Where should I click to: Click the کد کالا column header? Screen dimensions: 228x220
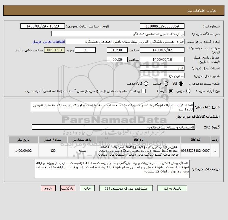tap(195, 140)
